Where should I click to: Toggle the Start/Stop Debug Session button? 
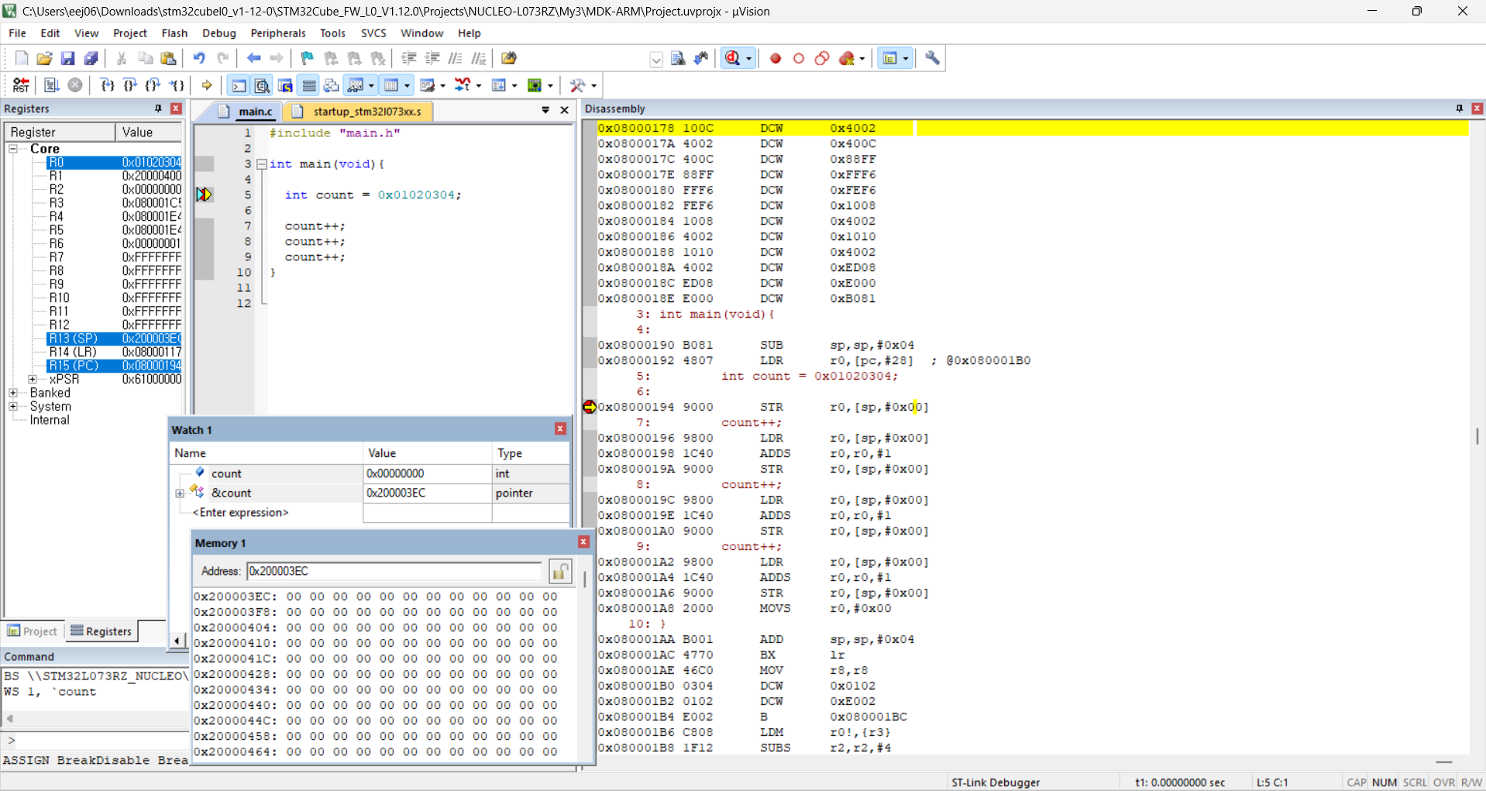pos(732,58)
